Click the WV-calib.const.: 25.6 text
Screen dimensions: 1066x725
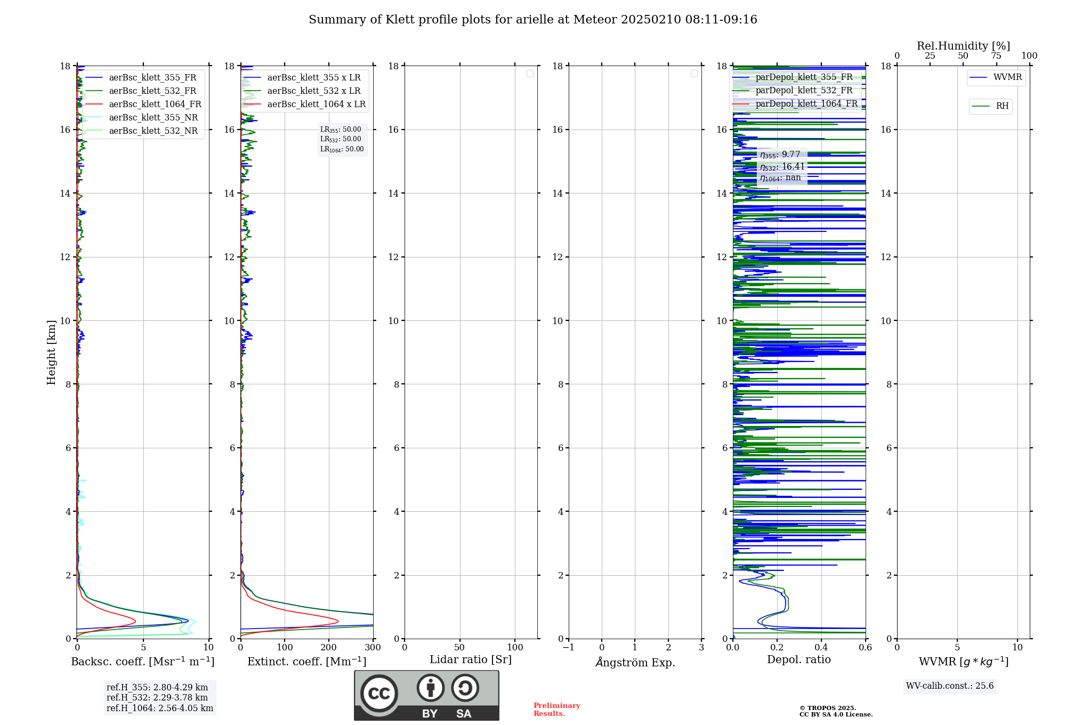point(950,686)
